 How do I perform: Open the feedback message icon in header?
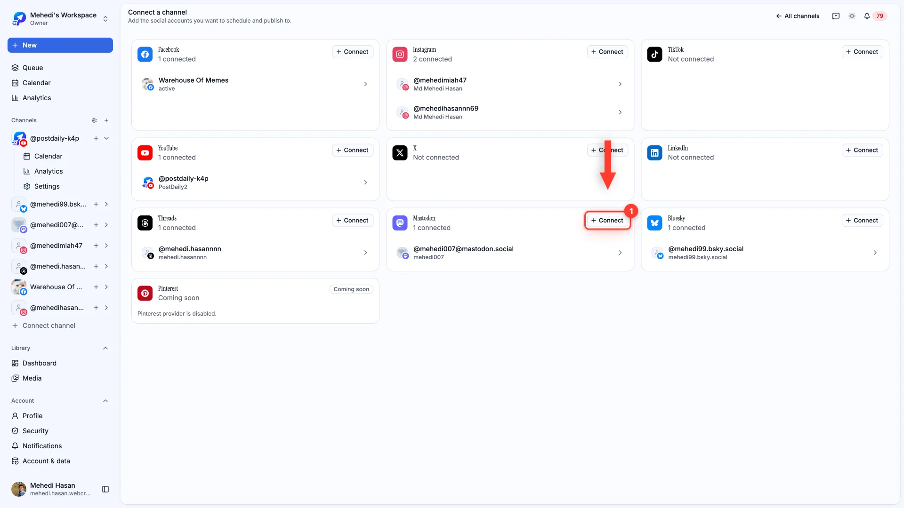pos(836,16)
